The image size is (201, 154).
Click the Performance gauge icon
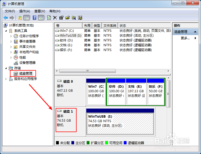pos(16,57)
